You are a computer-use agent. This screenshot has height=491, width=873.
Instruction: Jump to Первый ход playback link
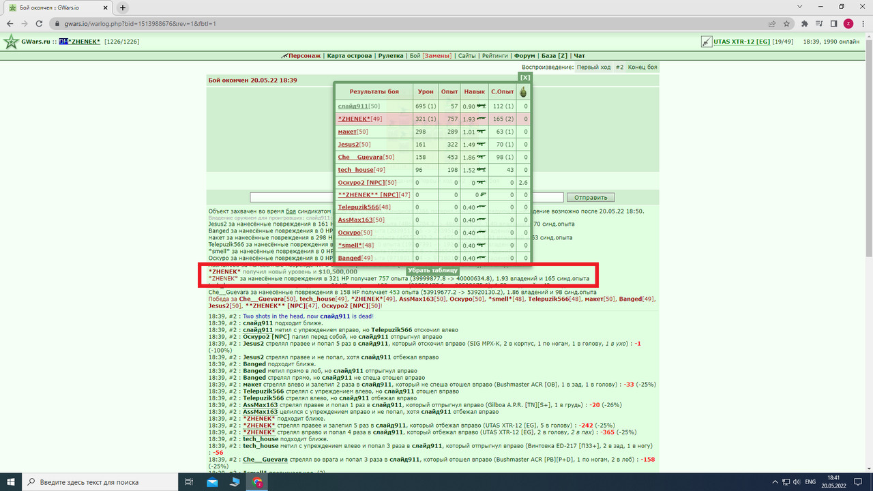[x=594, y=68]
